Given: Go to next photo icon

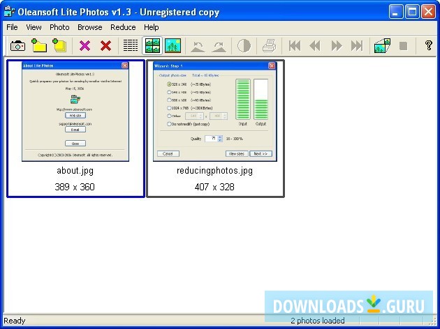Looking at the screenshot, I should (336, 45).
